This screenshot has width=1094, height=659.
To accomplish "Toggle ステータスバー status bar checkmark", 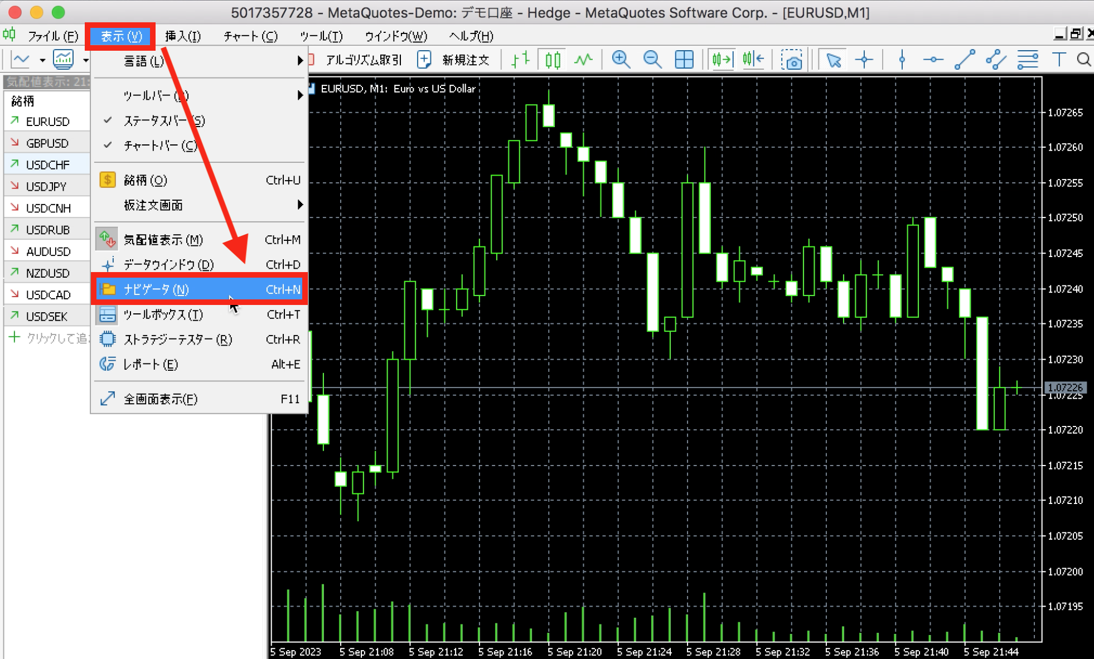I will [x=108, y=120].
